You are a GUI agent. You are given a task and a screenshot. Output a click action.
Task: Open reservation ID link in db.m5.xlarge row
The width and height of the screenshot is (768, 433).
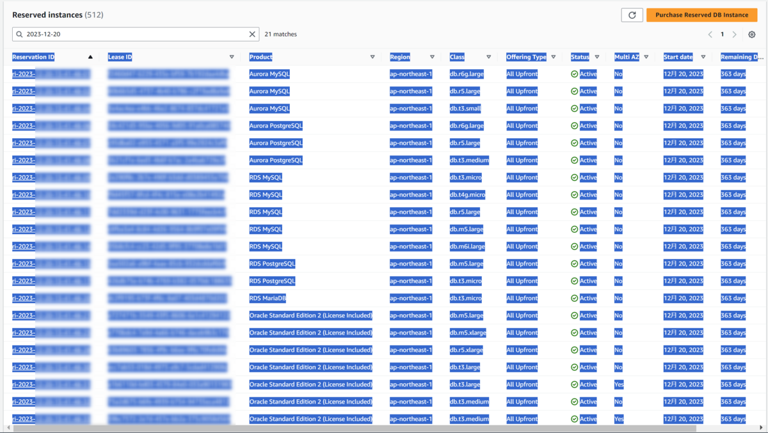coord(51,333)
